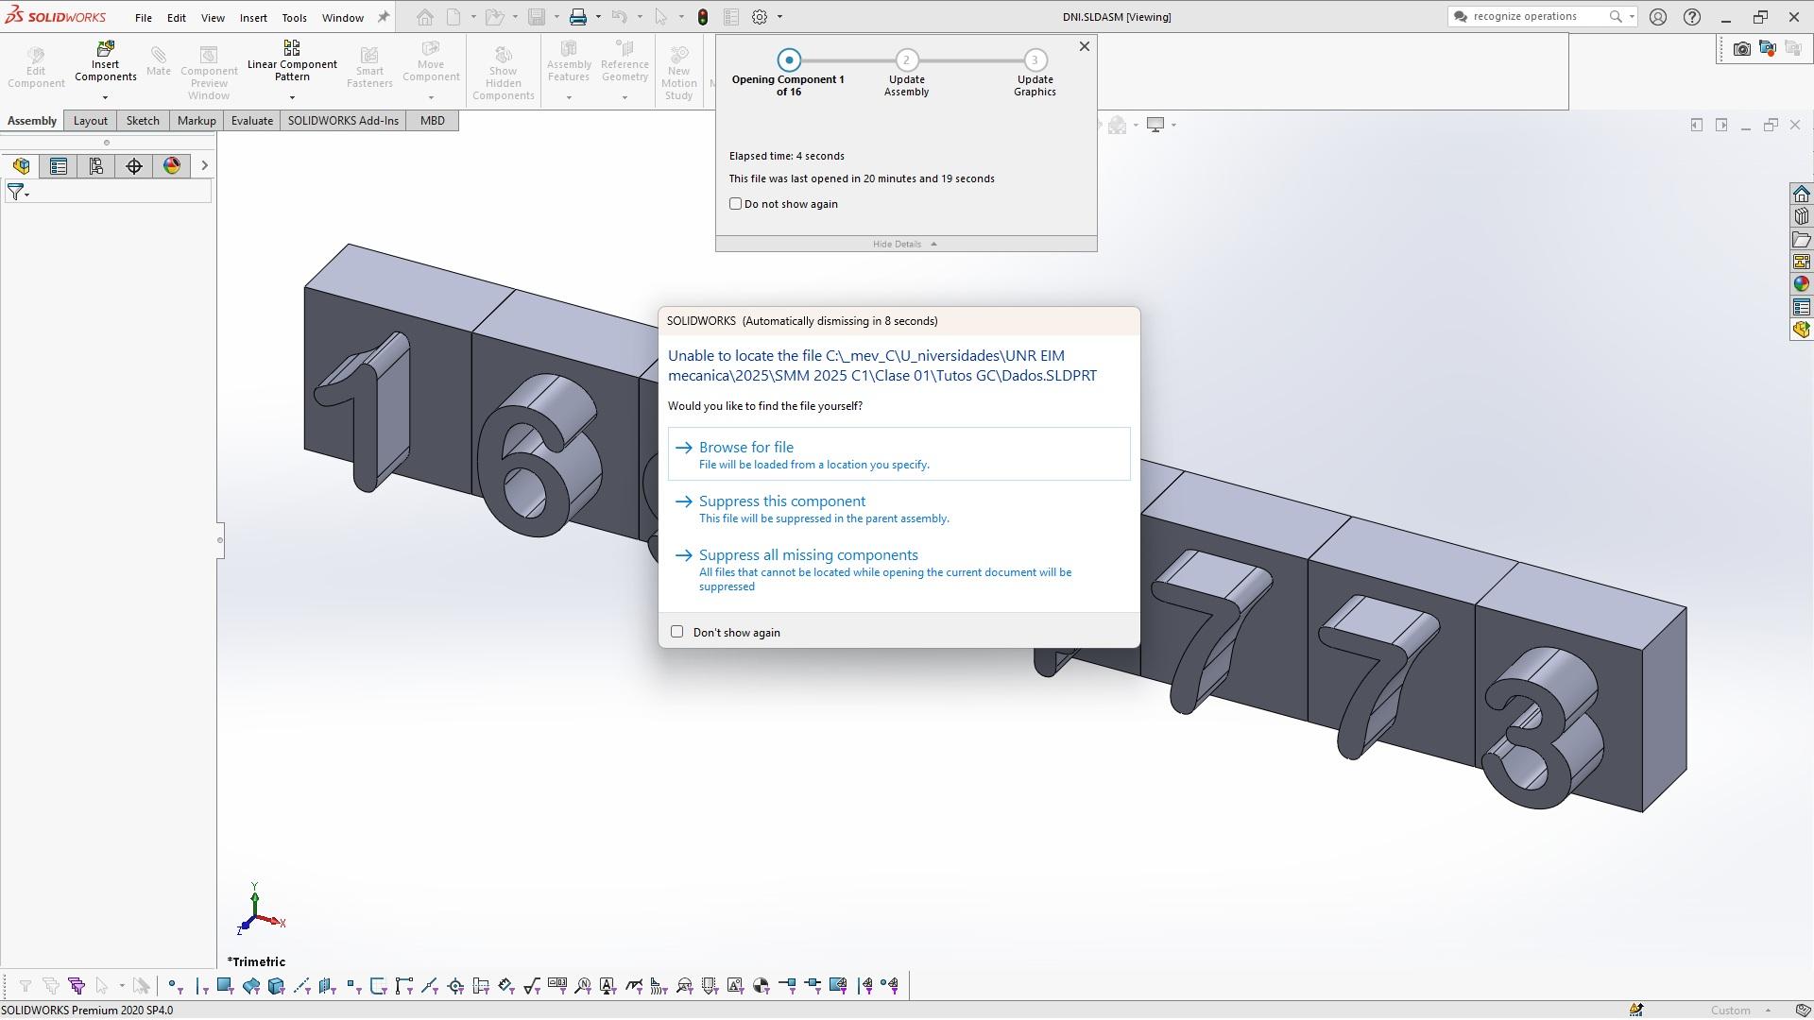
Task: Click the Save disk icon
Action: coord(537,17)
